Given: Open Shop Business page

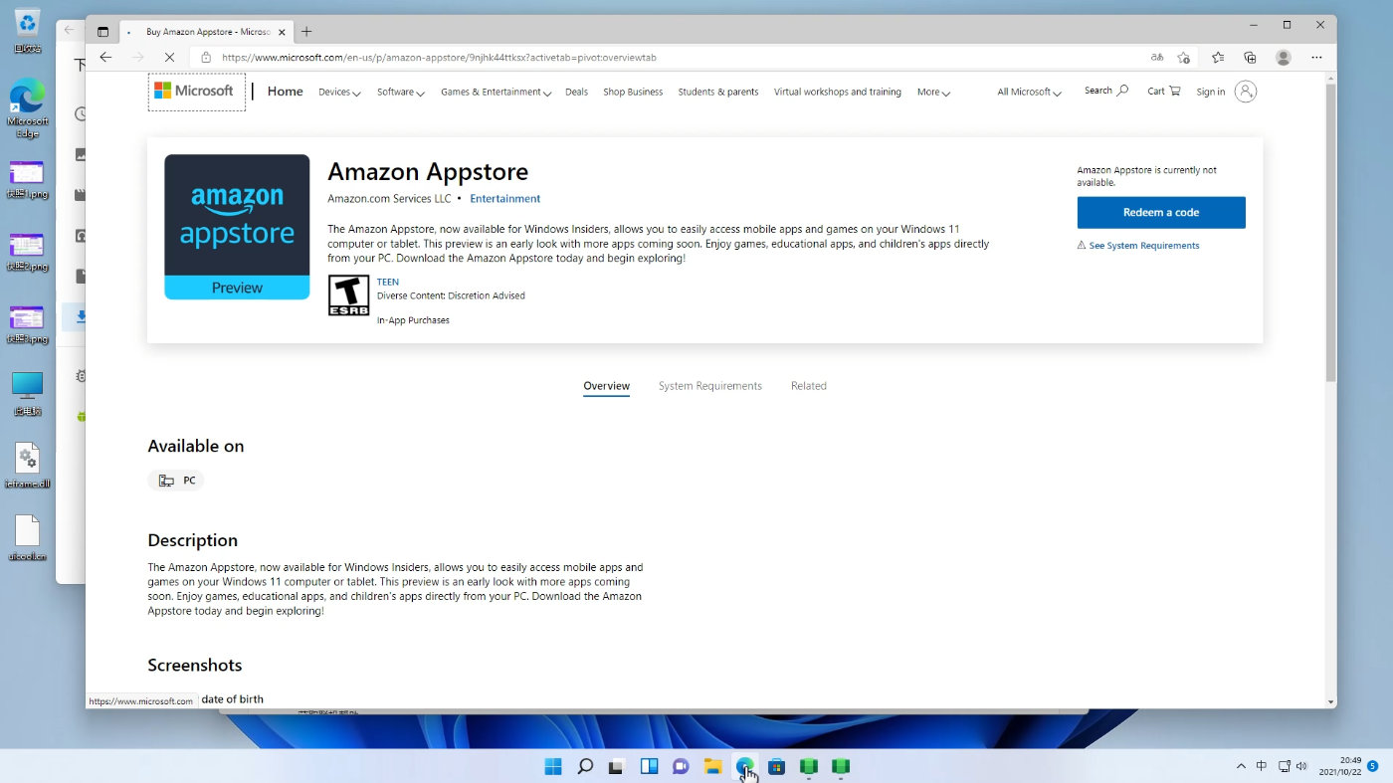Looking at the screenshot, I should click(x=633, y=92).
